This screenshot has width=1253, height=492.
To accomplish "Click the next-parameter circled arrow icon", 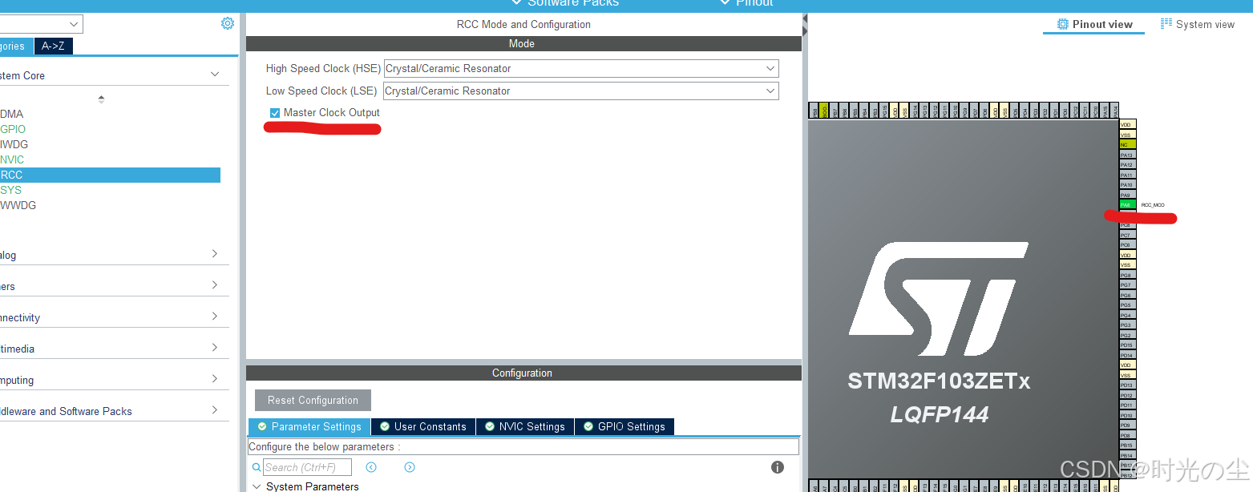I will coord(410,466).
